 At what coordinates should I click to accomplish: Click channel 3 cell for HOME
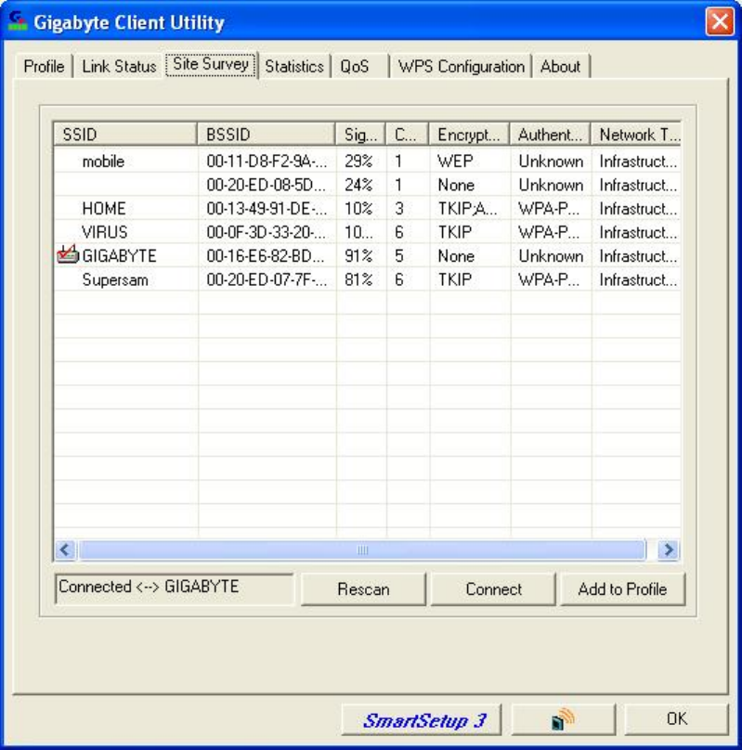399,209
